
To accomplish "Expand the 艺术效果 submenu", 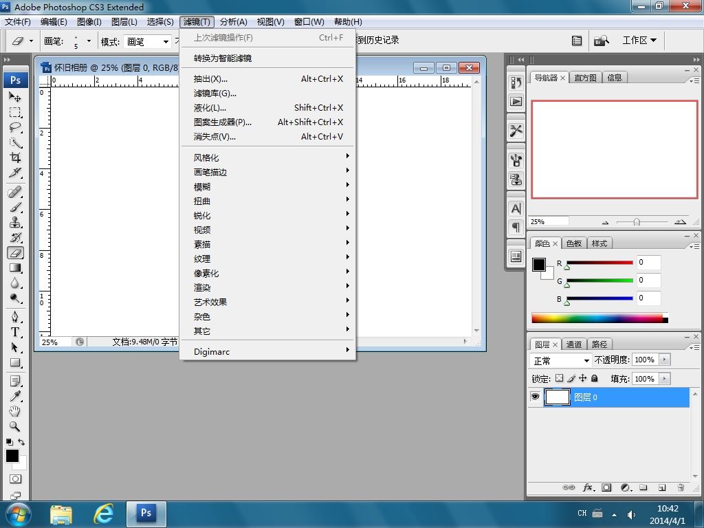I will (x=267, y=302).
